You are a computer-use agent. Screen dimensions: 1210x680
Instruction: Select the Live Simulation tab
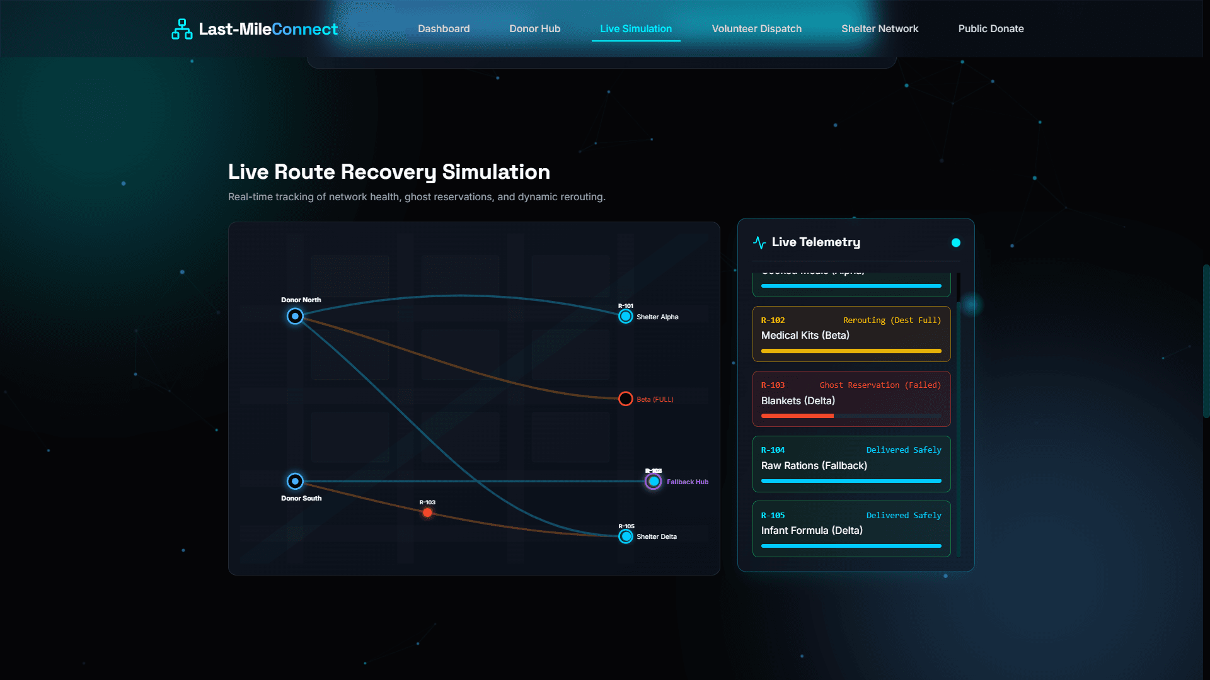click(x=636, y=29)
